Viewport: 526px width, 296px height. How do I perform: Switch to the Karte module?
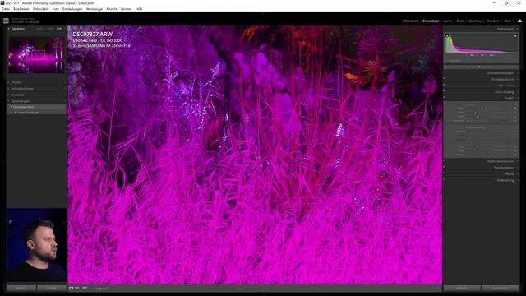448,21
